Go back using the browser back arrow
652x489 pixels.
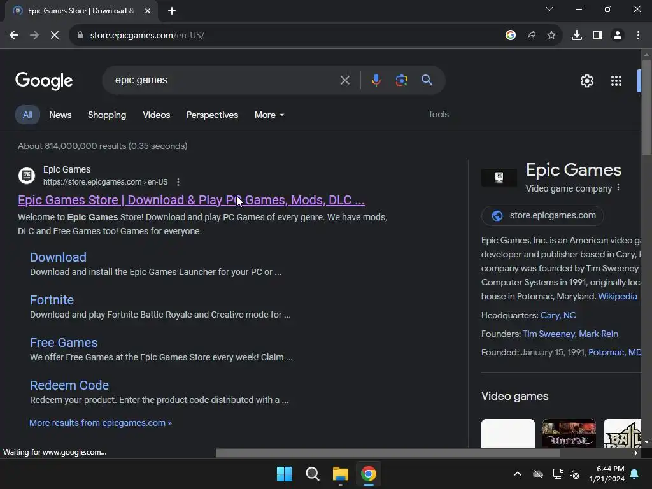(x=14, y=36)
